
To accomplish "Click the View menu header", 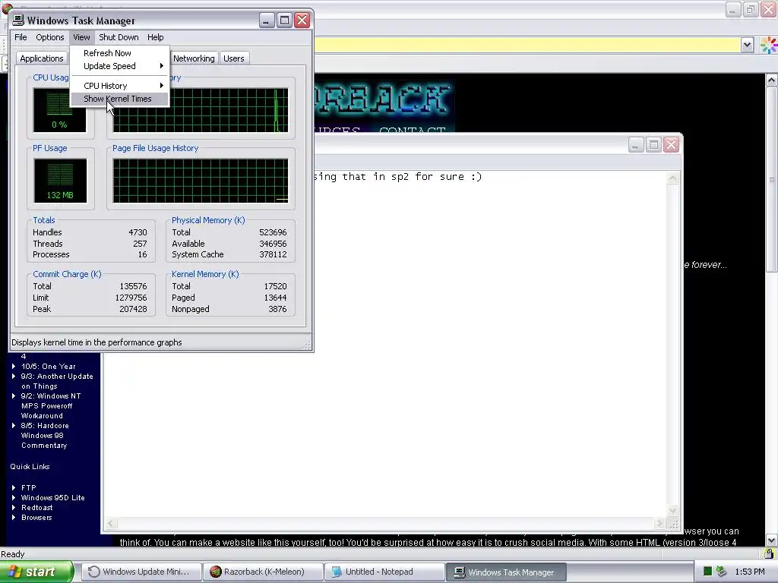I will tap(81, 37).
